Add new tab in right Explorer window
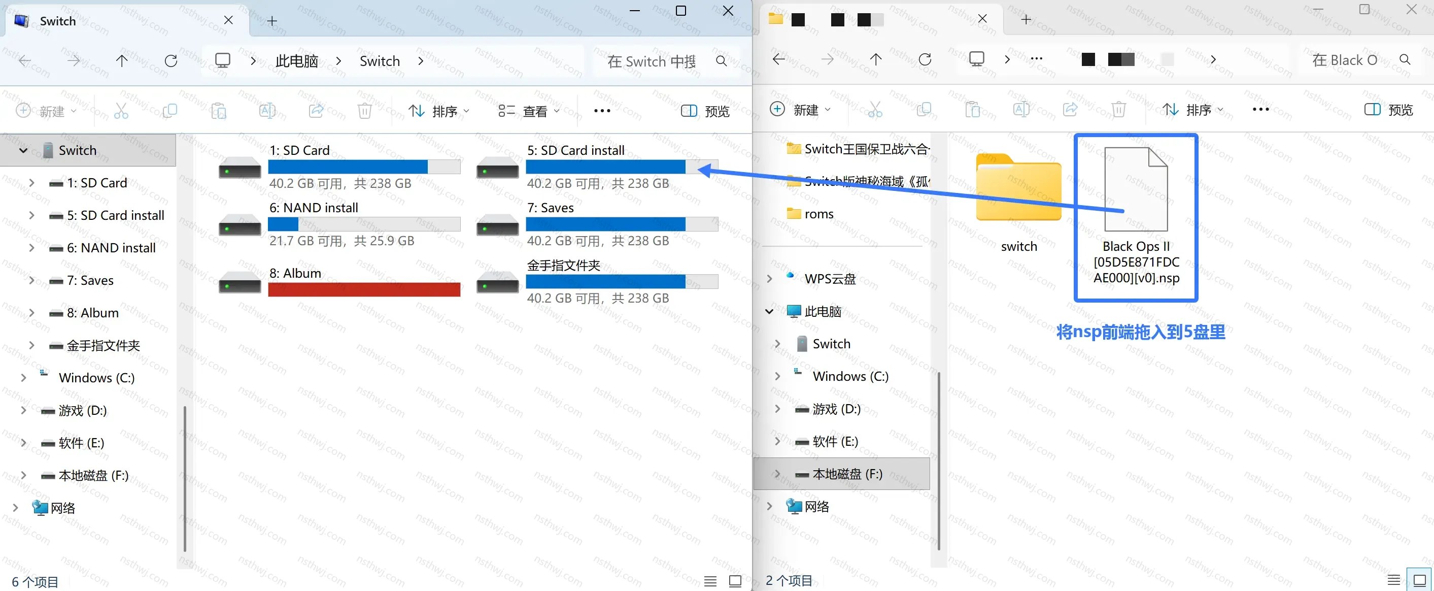Screen dimensions: 1434x591 point(1026,19)
